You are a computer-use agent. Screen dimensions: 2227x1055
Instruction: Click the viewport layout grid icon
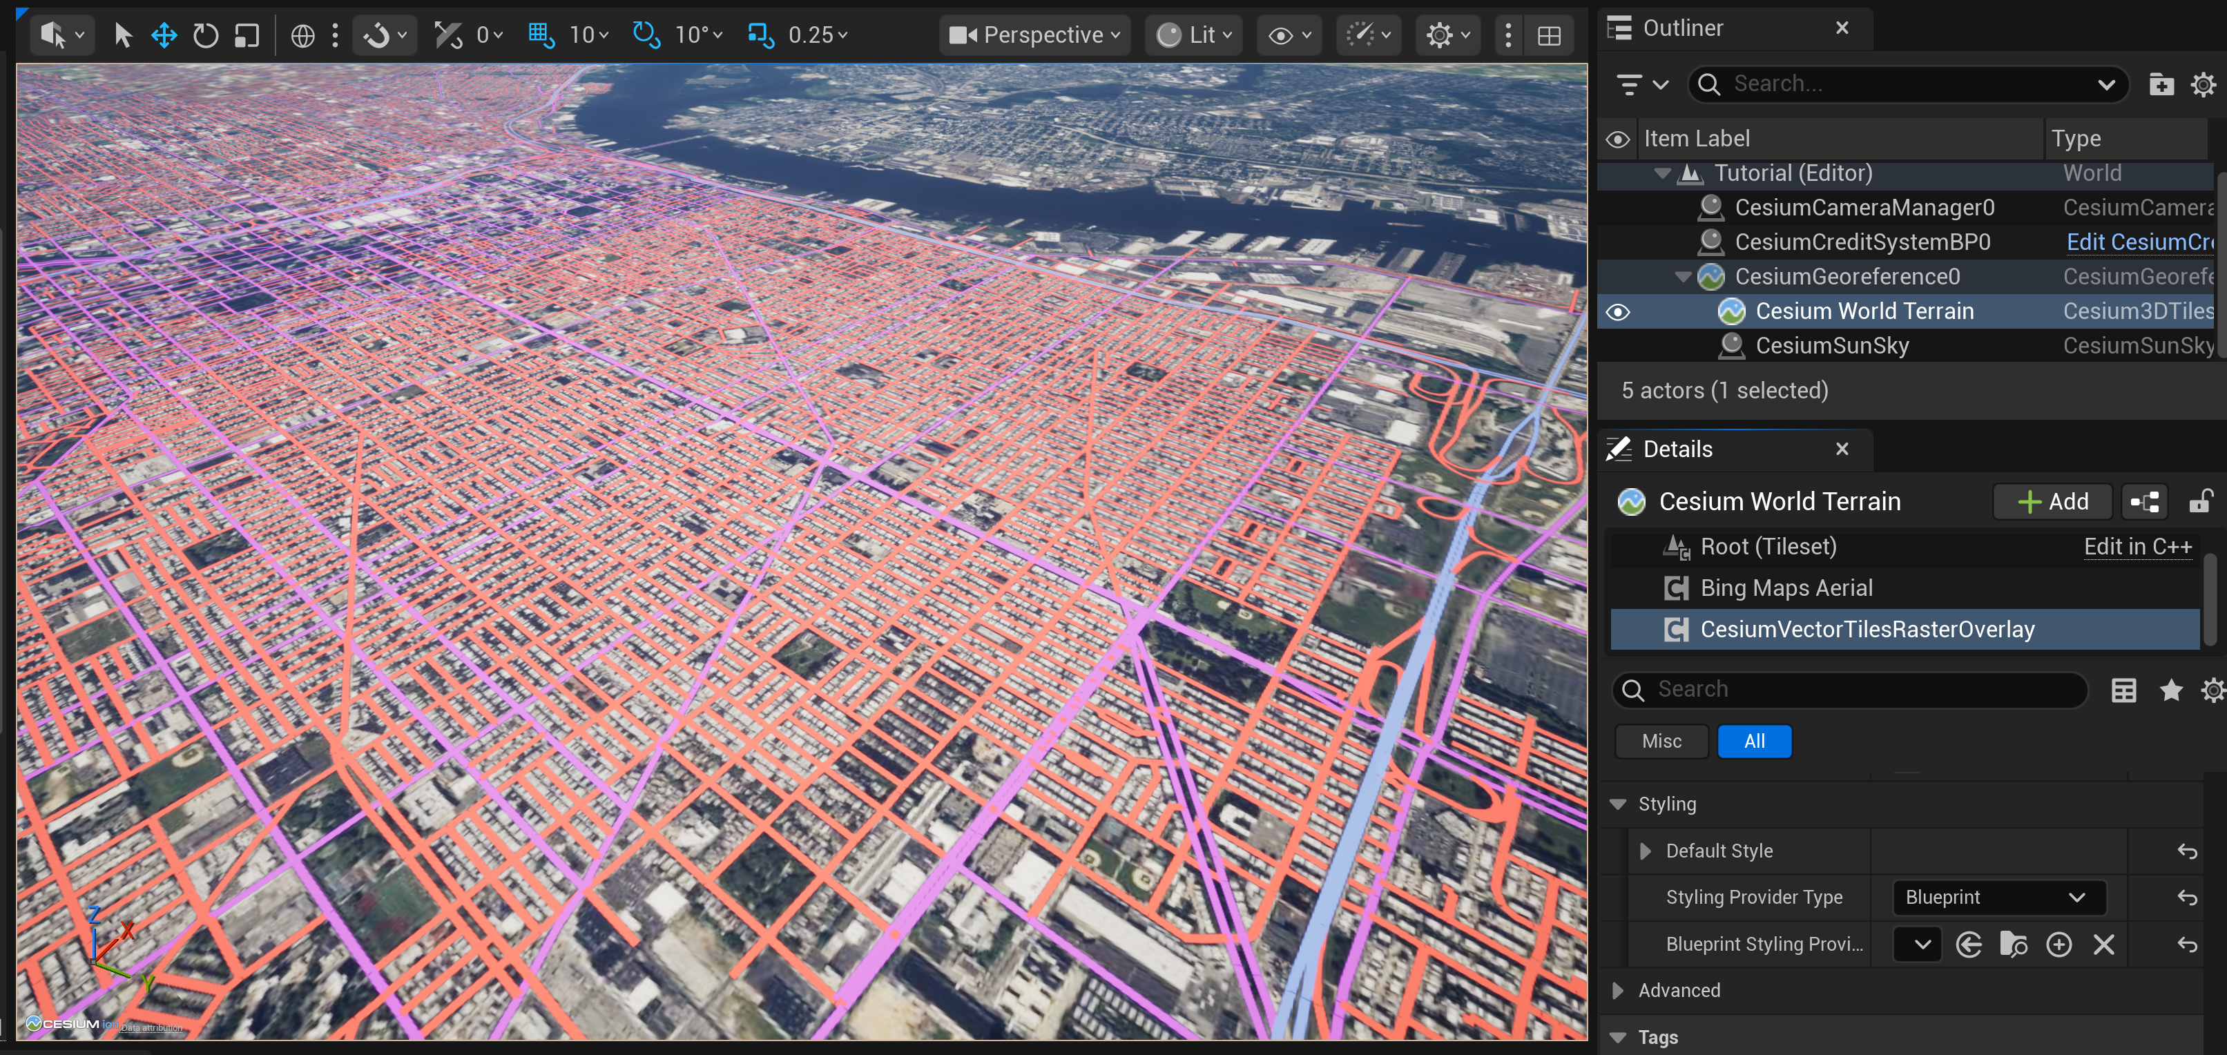(1549, 35)
